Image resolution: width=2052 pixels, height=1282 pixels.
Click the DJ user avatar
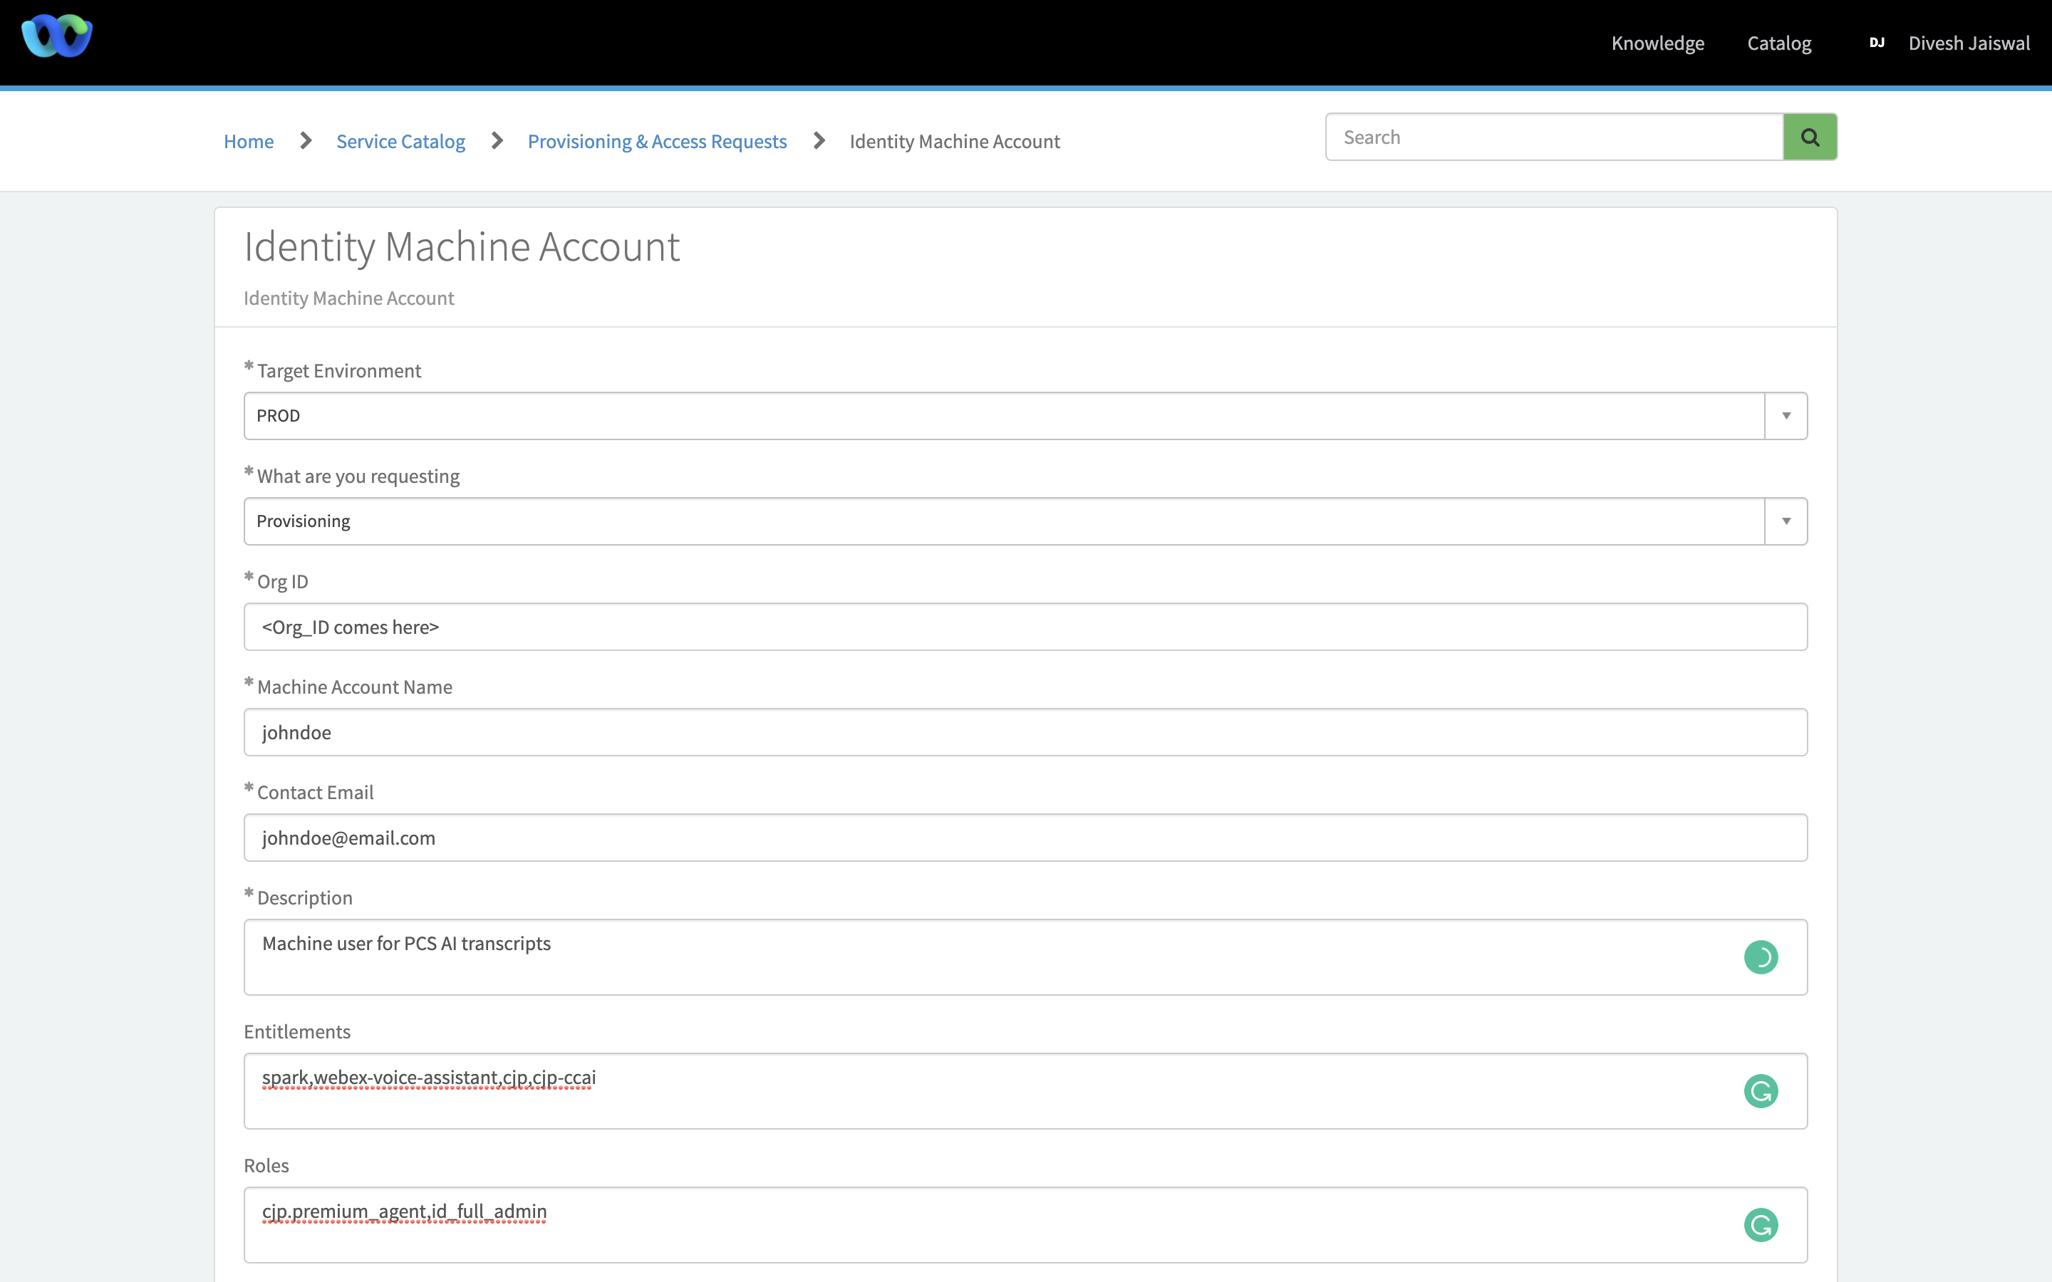pyautogui.click(x=1877, y=43)
